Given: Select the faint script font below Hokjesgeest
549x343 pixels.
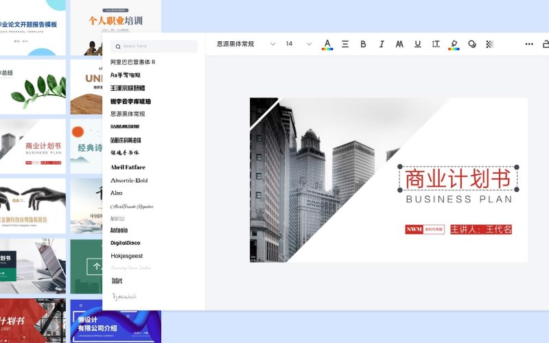Looking at the screenshot, I should tap(130, 268).
